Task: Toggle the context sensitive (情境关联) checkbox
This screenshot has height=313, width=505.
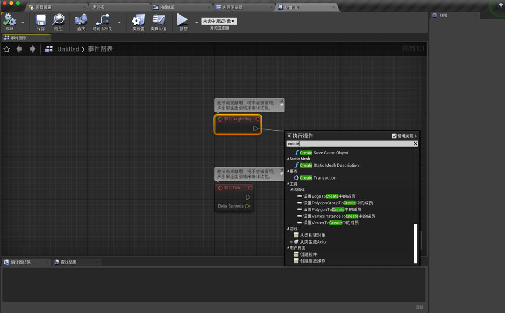Action: pyautogui.click(x=394, y=136)
